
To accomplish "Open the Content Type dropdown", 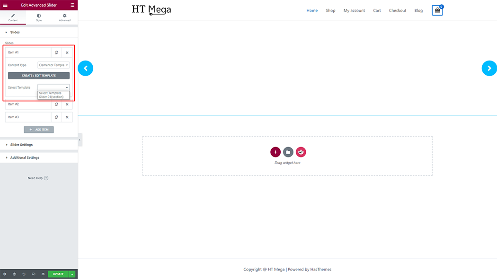I will click(53, 65).
